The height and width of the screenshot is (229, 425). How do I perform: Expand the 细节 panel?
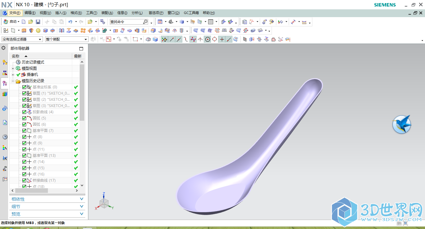(x=47, y=207)
